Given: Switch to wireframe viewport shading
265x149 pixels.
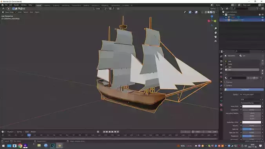Looking at the screenshot, I should coord(206,12).
